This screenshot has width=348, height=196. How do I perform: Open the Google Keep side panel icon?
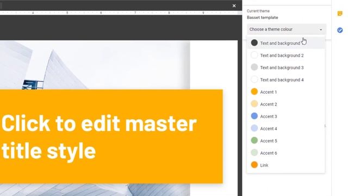click(x=340, y=14)
